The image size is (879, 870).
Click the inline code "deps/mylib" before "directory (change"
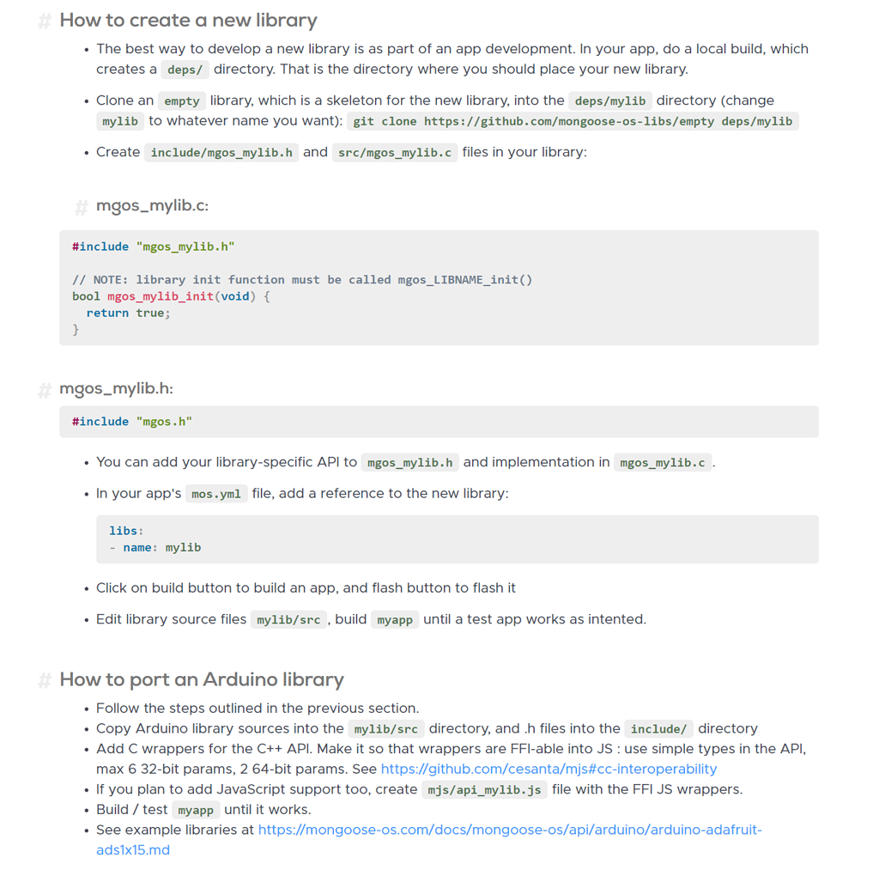[610, 101]
